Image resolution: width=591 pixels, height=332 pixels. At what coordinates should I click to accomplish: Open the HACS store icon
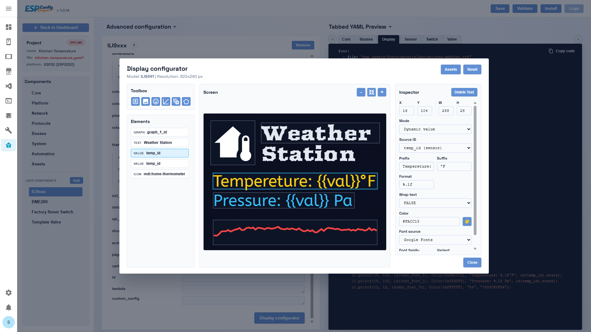pyautogui.click(x=9, y=71)
